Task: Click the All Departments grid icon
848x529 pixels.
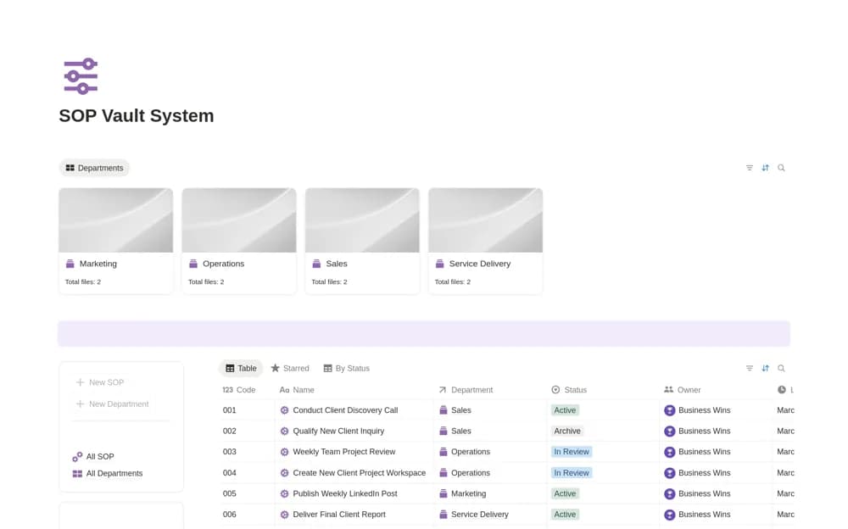Action: [x=77, y=474]
